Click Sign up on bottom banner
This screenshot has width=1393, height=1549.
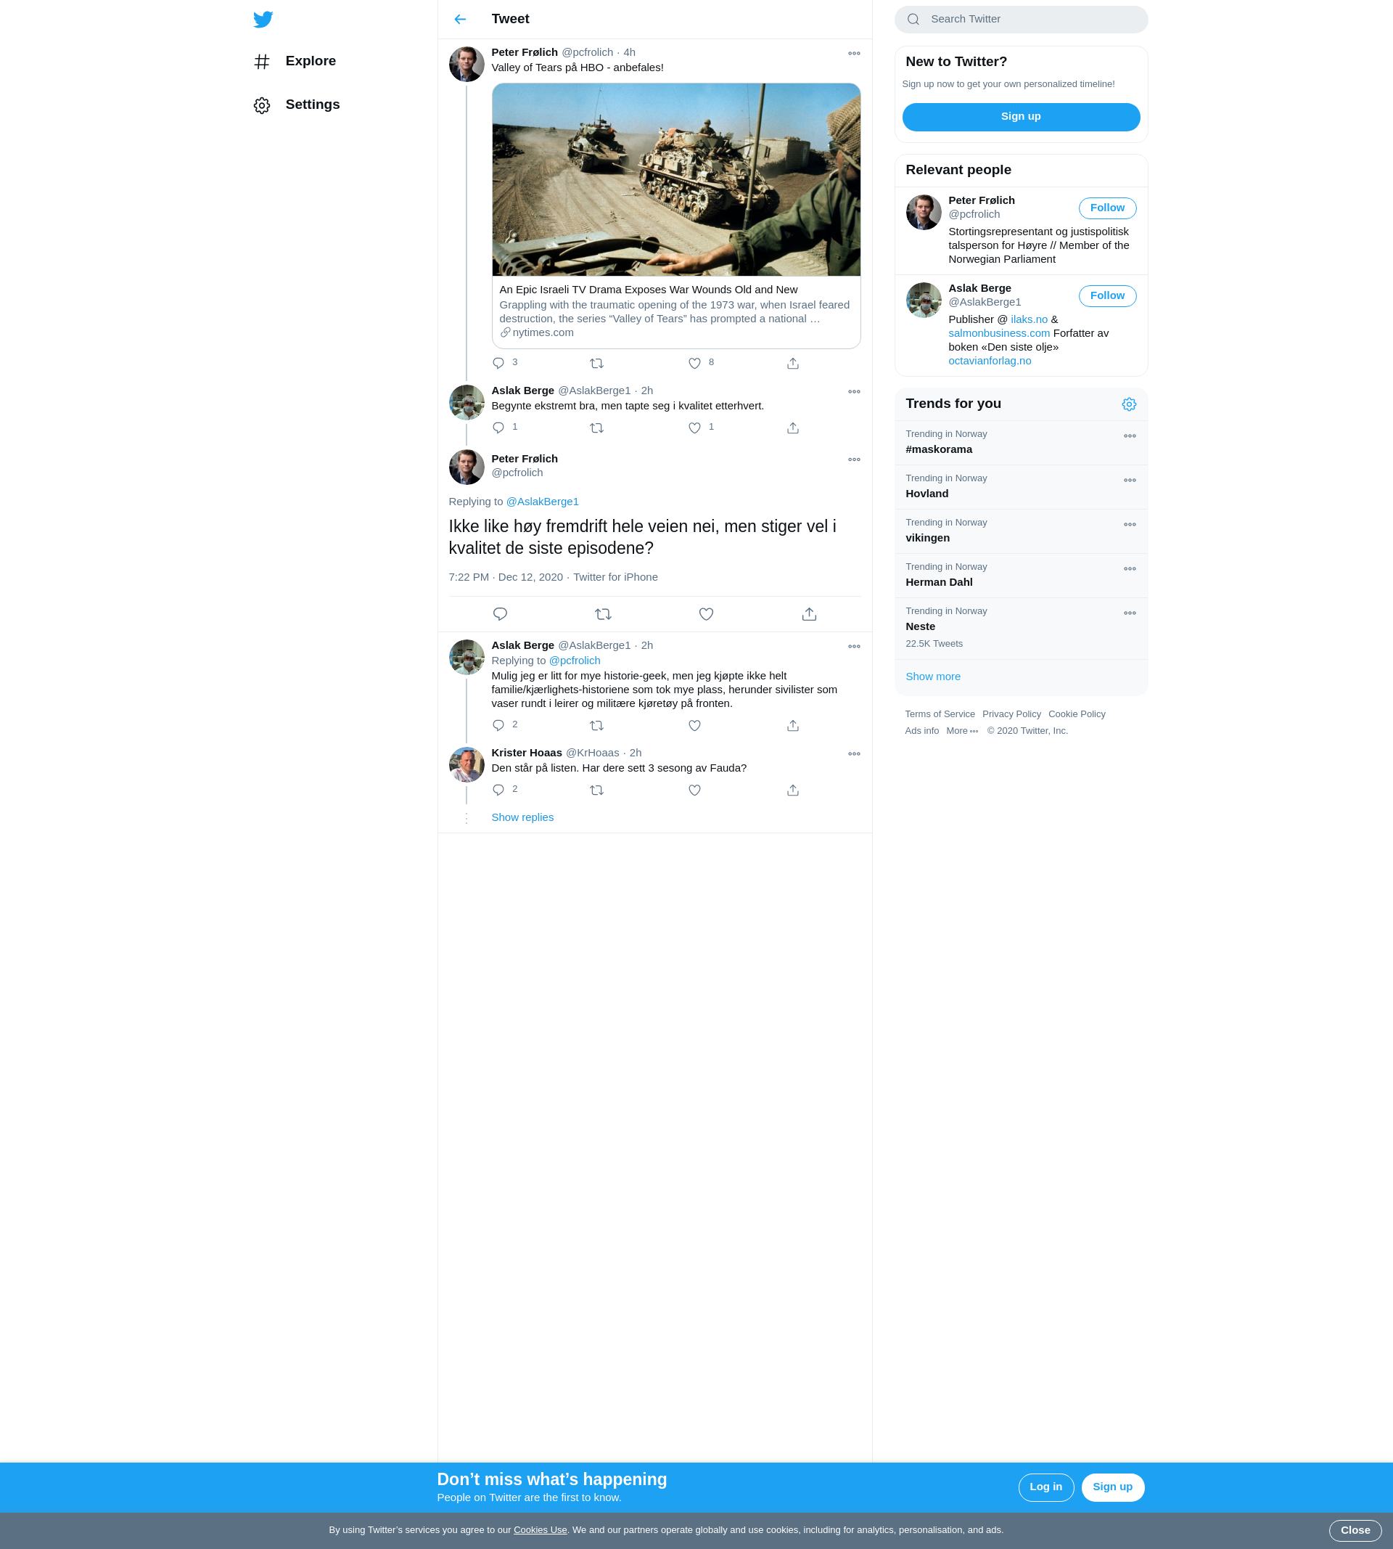[1112, 1487]
